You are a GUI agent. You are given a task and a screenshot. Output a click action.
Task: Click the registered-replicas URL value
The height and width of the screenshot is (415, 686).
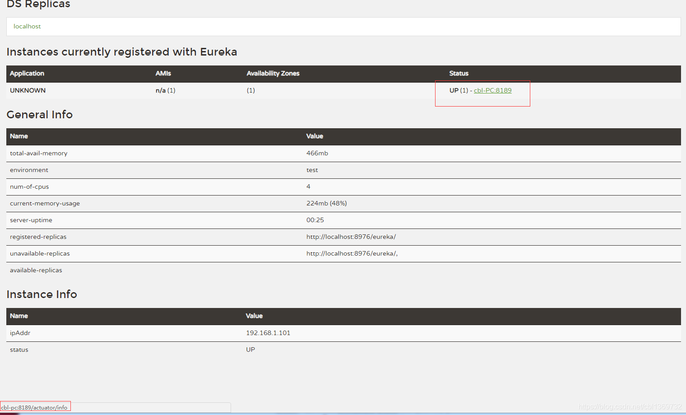[351, 237]
